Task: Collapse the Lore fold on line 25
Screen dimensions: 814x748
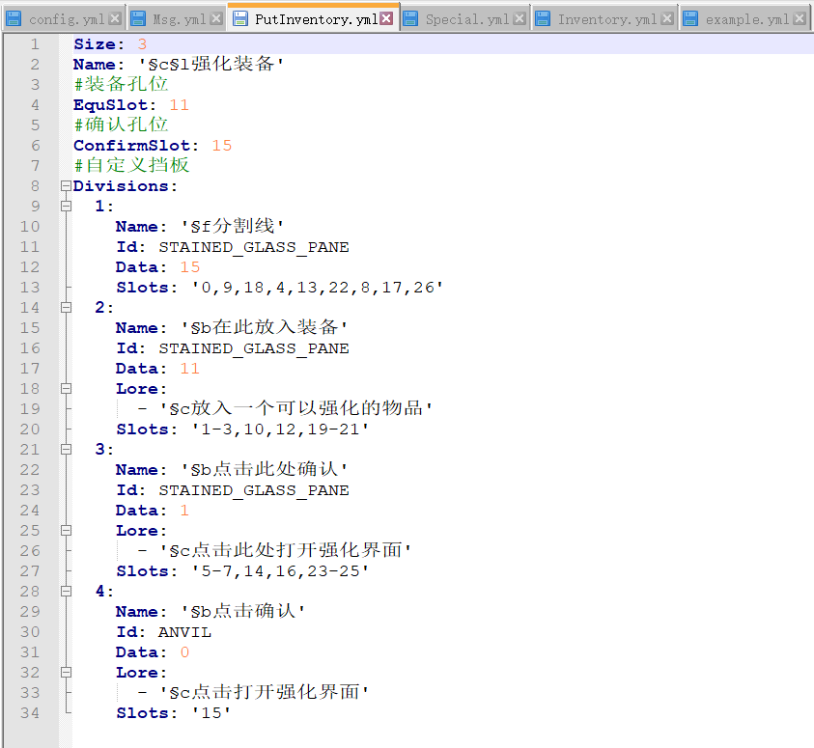Action: coord(66,530)
